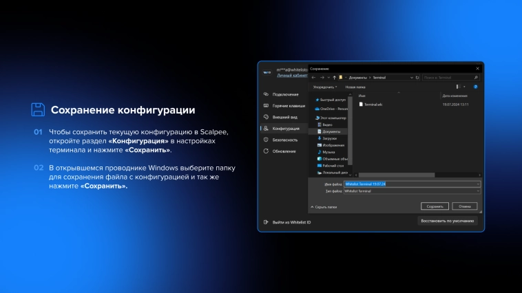Click Восстановить по умолчанию button
Viewport: 522px width, 293px height.
tap(447, 221)
